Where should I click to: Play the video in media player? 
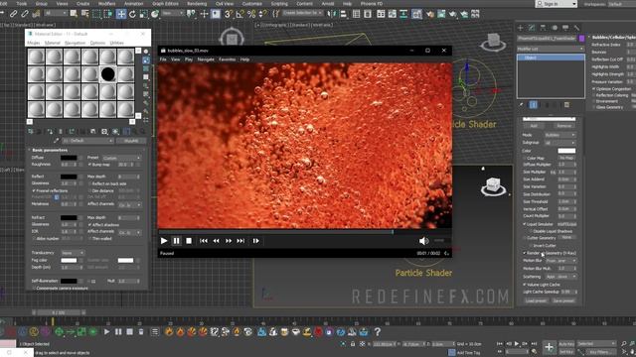(x=164, y=241)
